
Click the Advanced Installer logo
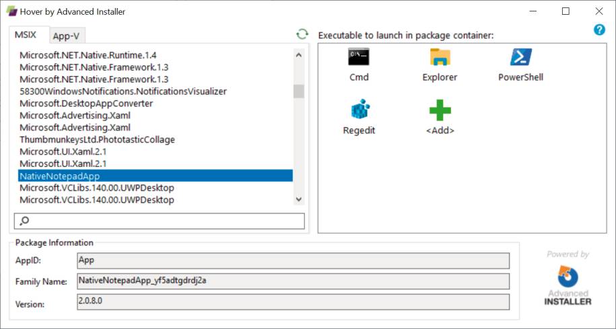(x=568, y=285)
